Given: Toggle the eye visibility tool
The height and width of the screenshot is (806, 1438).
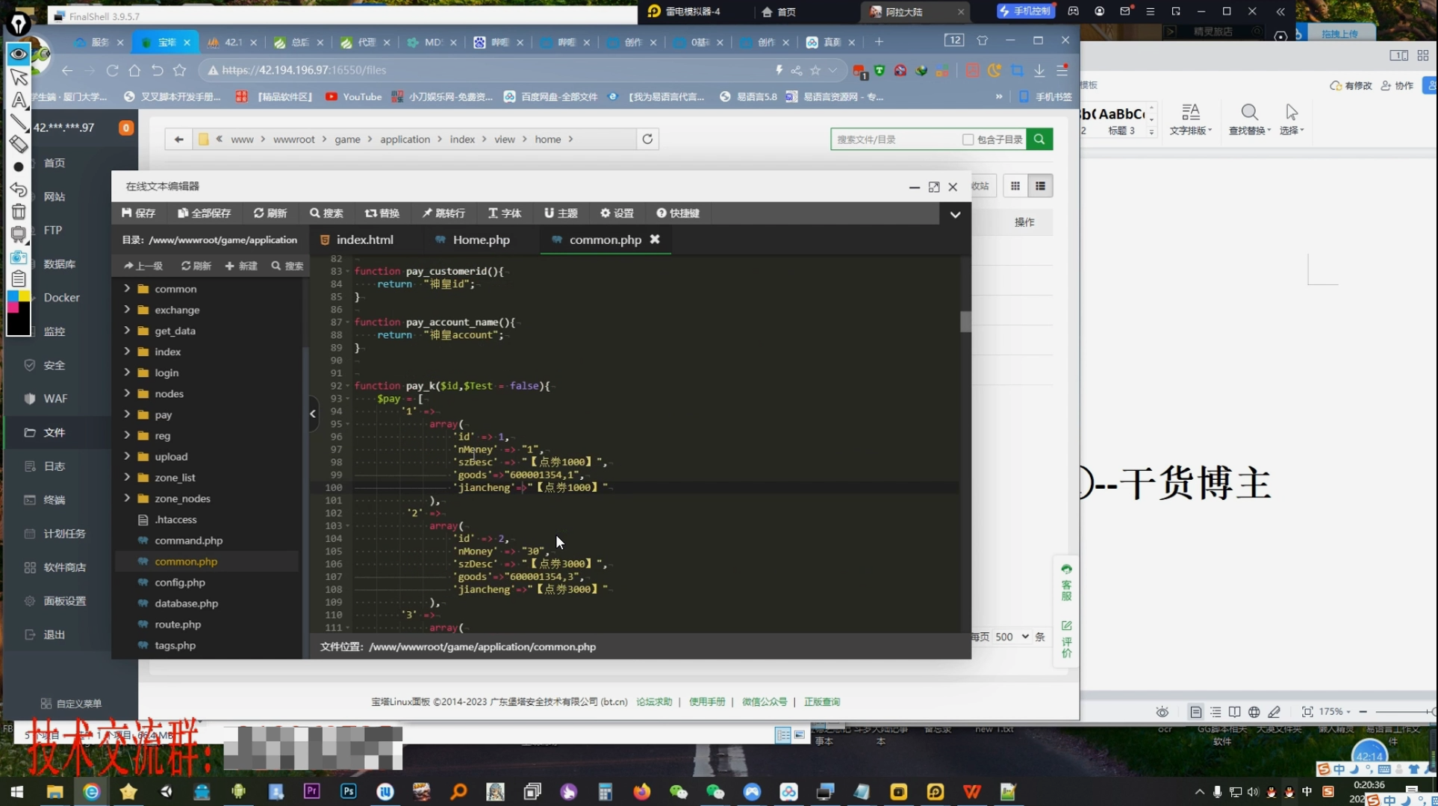Looking at the screenshot, I should 19,54.
